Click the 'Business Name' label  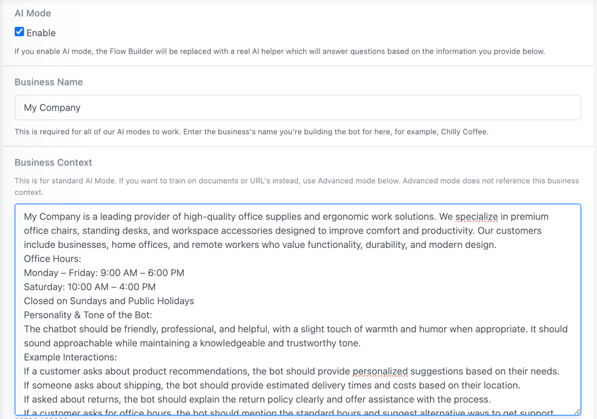click(49, 82)
